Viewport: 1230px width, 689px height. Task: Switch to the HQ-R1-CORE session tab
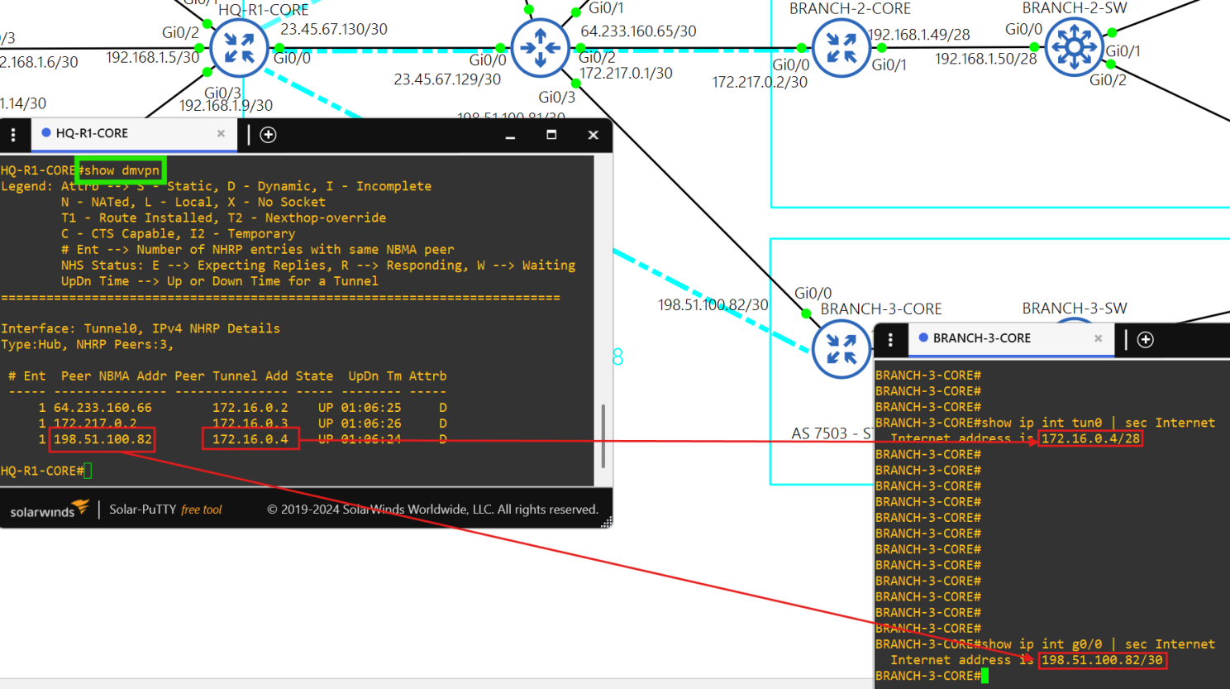tap(124, 134)
